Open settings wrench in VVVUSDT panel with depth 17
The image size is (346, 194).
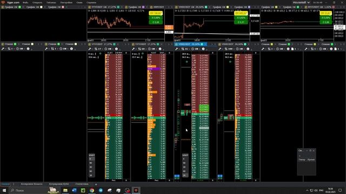[90, 49]
